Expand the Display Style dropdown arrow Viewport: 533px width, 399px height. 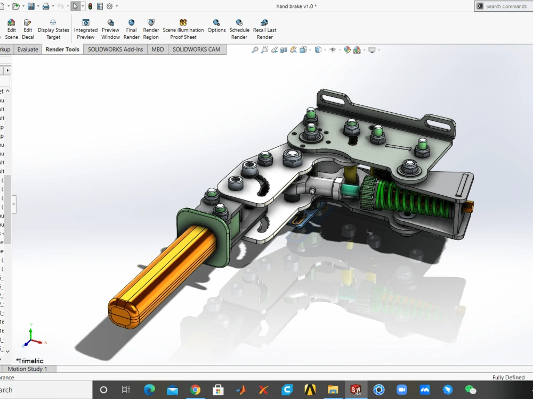click(325, 50)
